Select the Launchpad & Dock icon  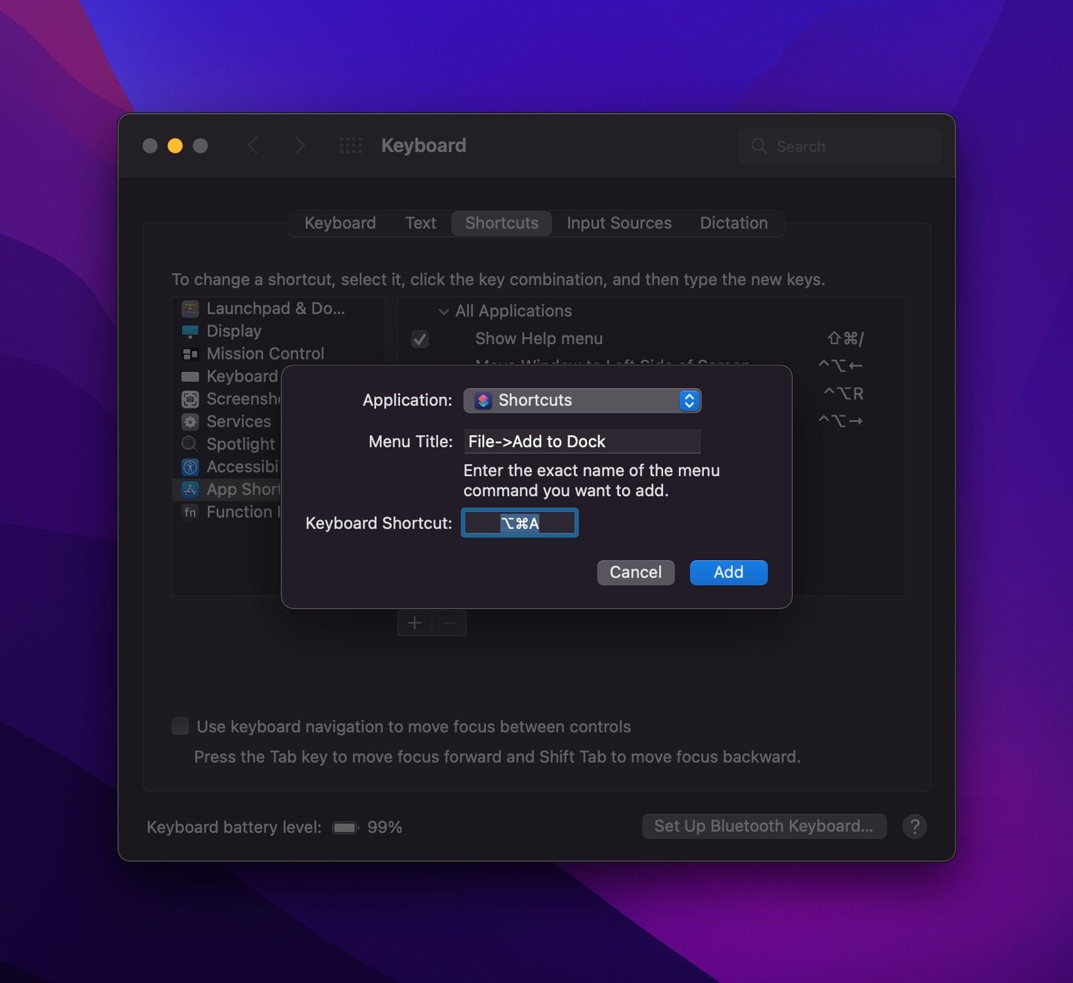(x=190, y=308)
